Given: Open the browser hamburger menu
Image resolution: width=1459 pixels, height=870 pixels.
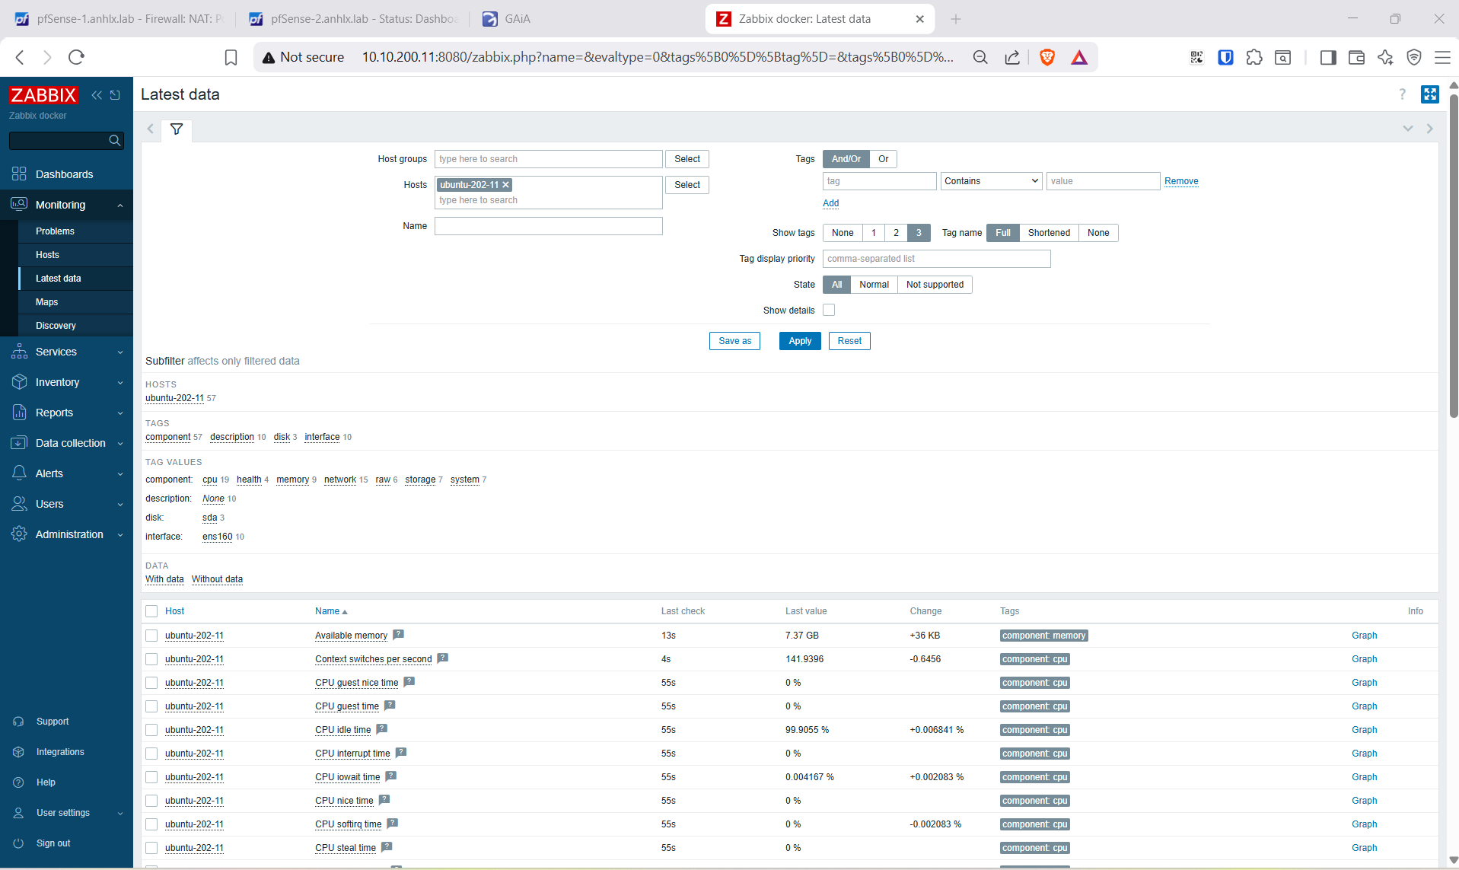Looking at the screenshot, I should point(1442,57).
